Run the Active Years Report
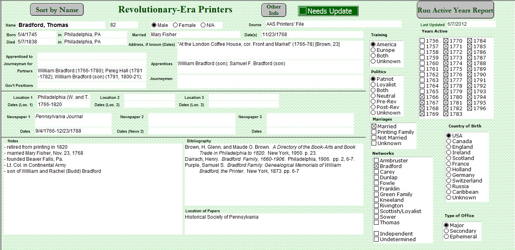This screenshot has height=250, width=515. [455, 10]
